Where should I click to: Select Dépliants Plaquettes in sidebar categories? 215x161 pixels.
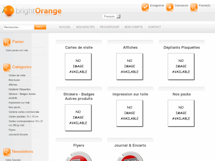click(20, 89)
